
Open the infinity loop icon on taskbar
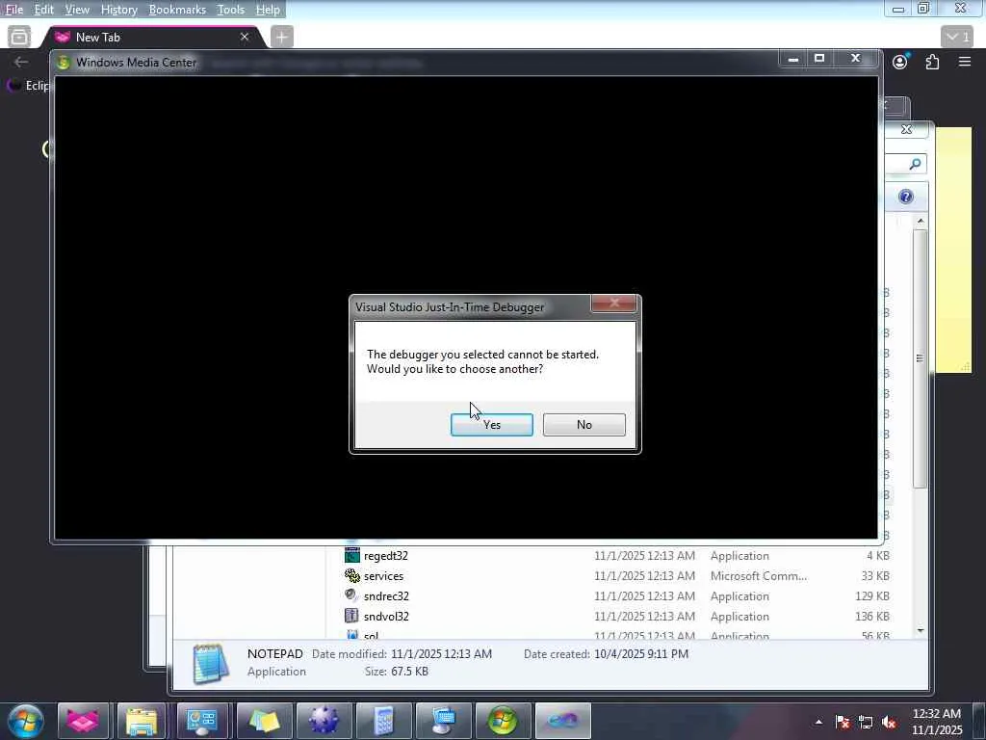(562, 721)
